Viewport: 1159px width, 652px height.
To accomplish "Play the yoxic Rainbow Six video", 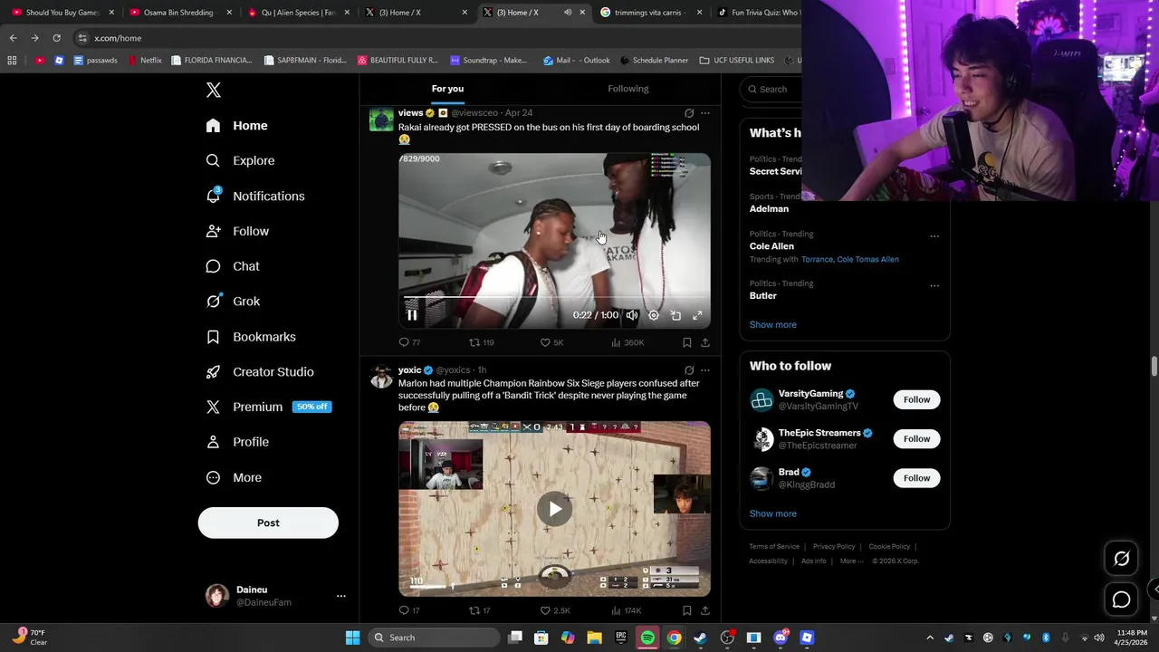I will pos(554,509).
